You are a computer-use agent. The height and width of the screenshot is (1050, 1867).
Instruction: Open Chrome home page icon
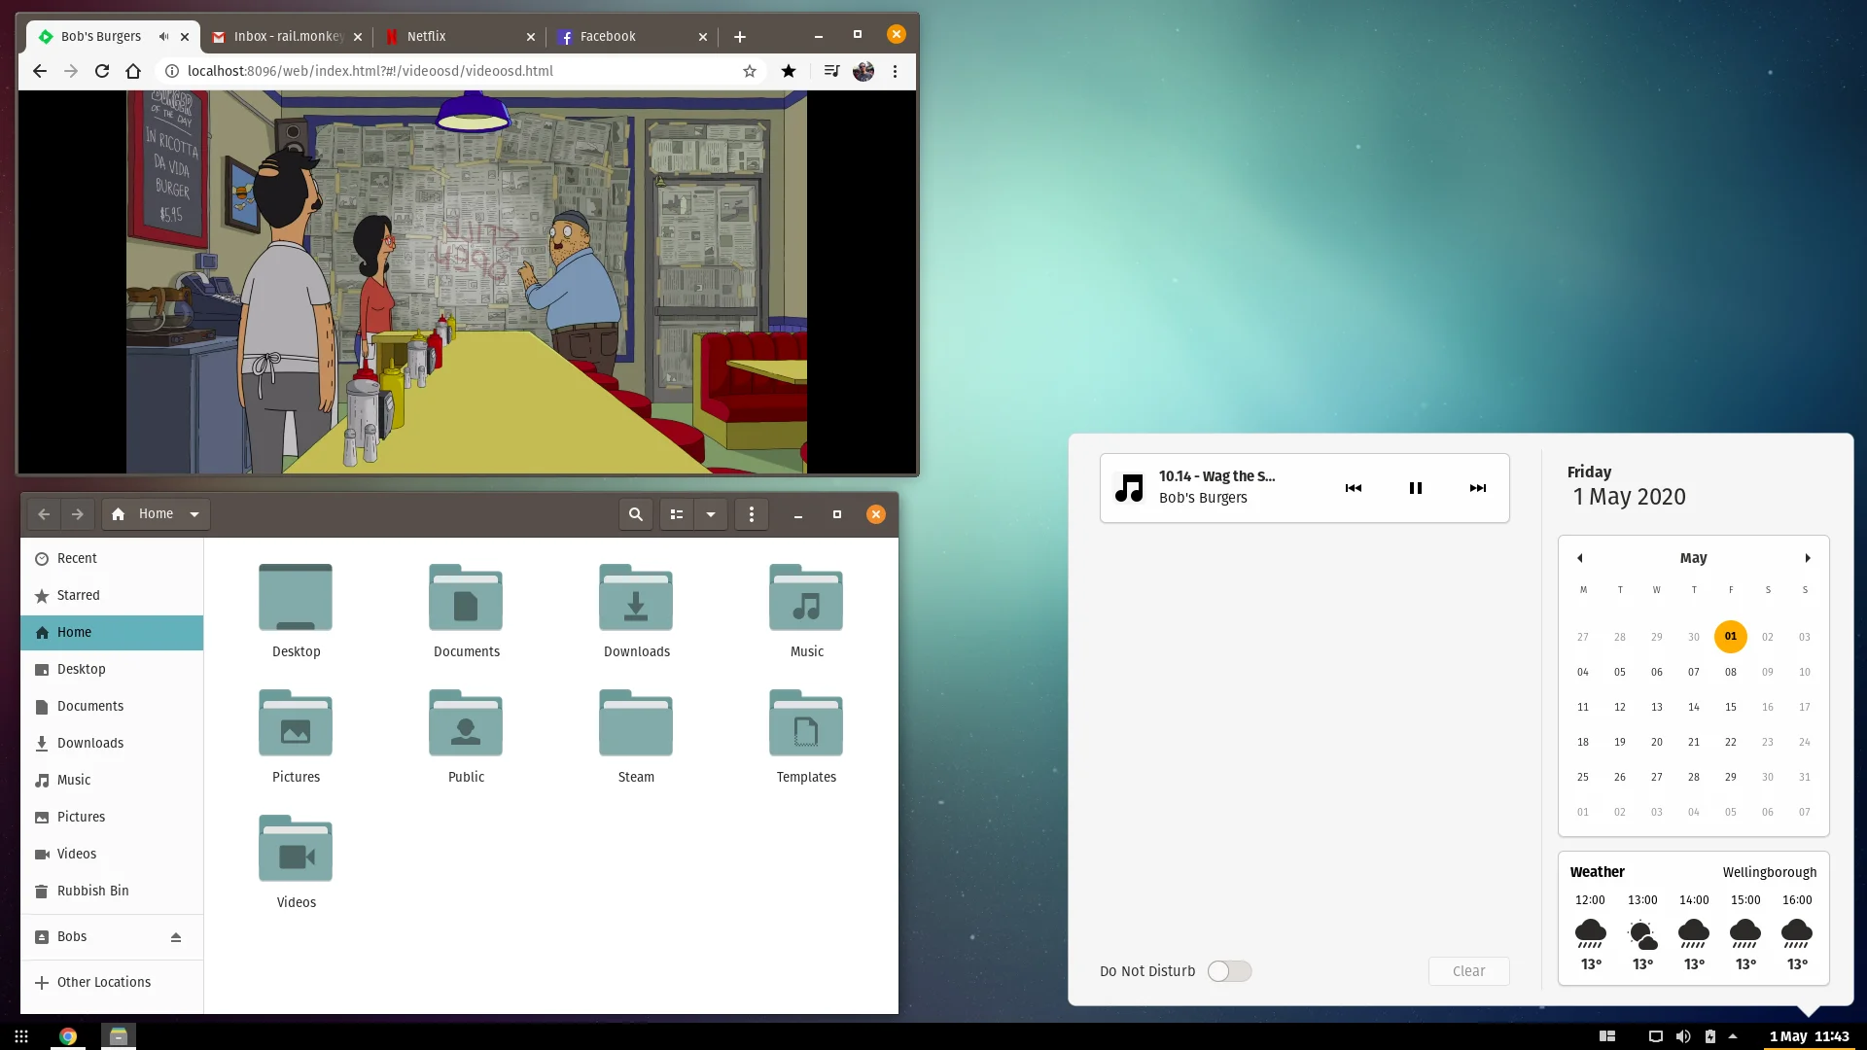(133, 71)
